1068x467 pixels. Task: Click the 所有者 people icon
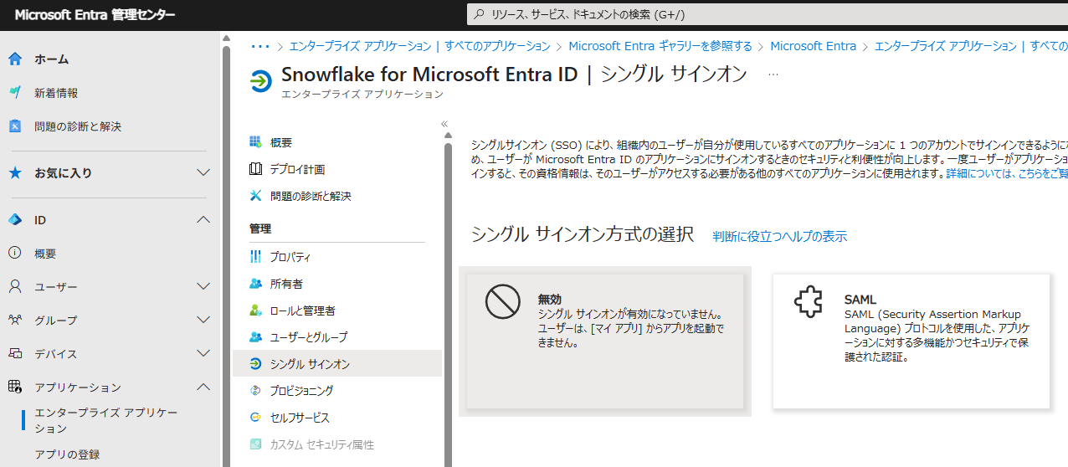(x=256, y=284)
